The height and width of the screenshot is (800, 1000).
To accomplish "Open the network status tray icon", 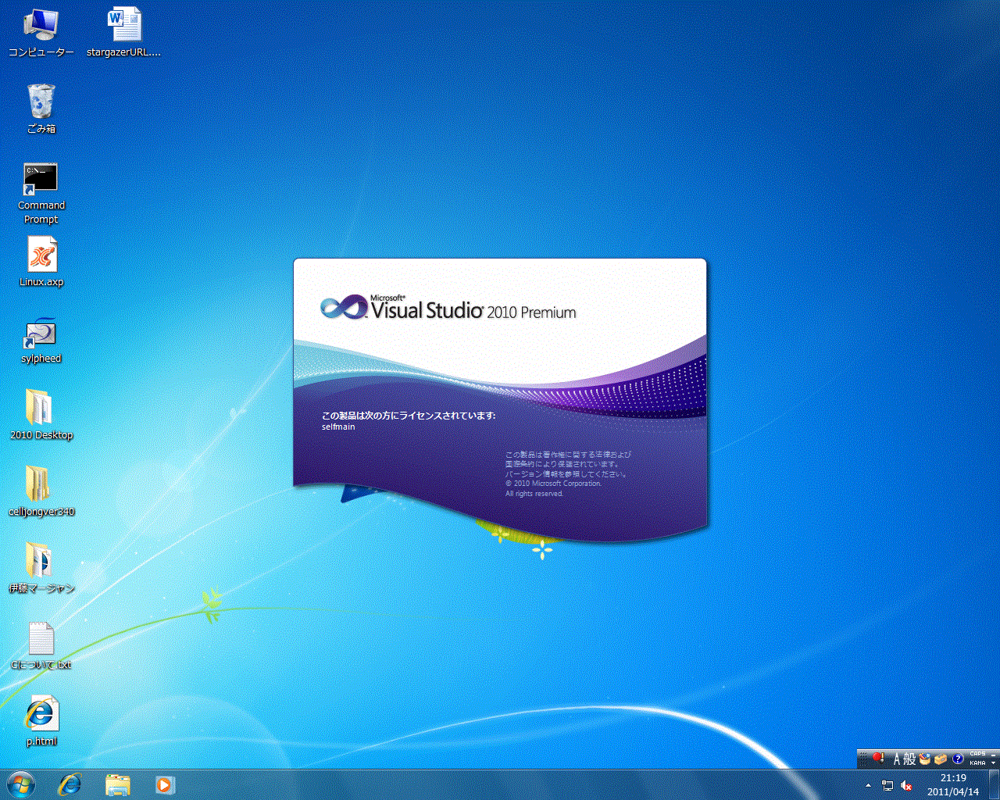I will [887, 785].
